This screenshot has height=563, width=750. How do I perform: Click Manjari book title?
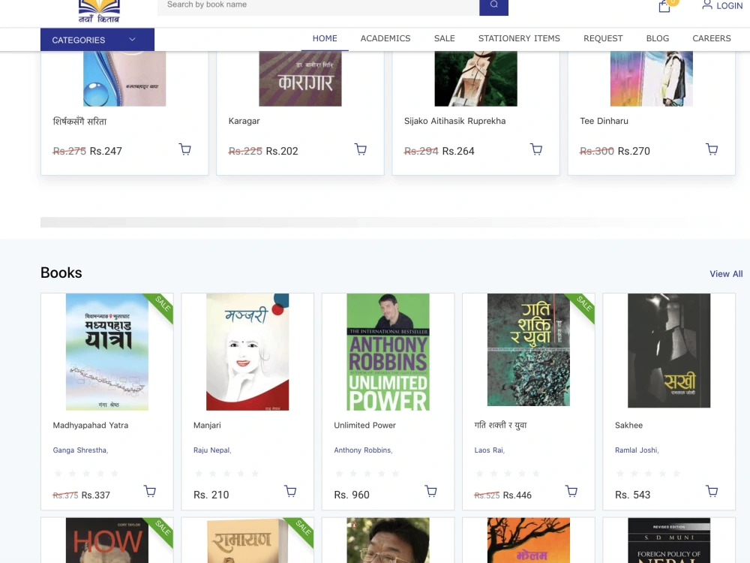coord(207,425)
